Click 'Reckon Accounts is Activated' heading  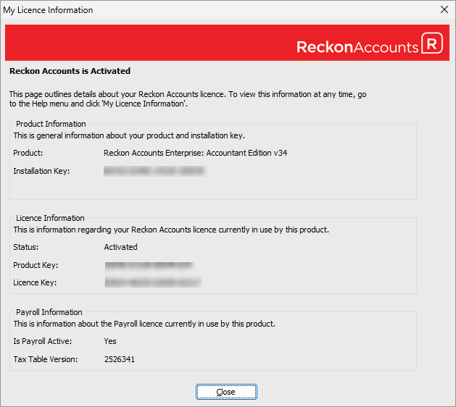coord(70,71)
